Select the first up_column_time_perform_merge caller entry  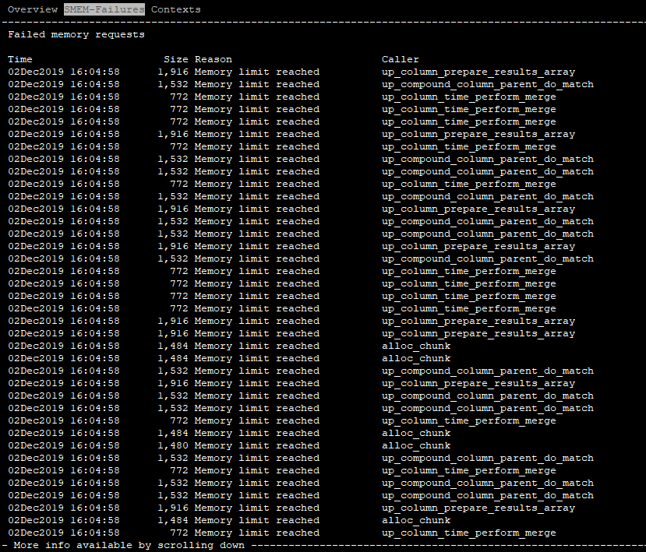click(469, 97)
